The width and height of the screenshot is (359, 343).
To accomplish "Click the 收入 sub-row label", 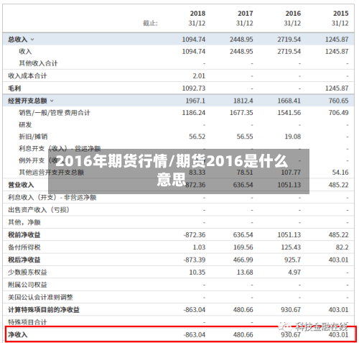I will 25,51.
